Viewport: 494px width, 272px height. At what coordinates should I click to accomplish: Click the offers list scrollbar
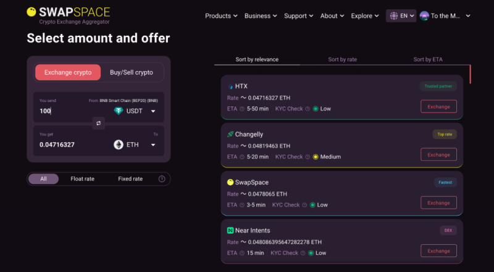coord(471,74)
